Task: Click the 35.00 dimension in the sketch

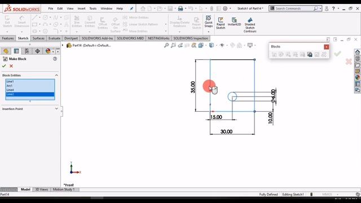Action: tap(193, 87)
